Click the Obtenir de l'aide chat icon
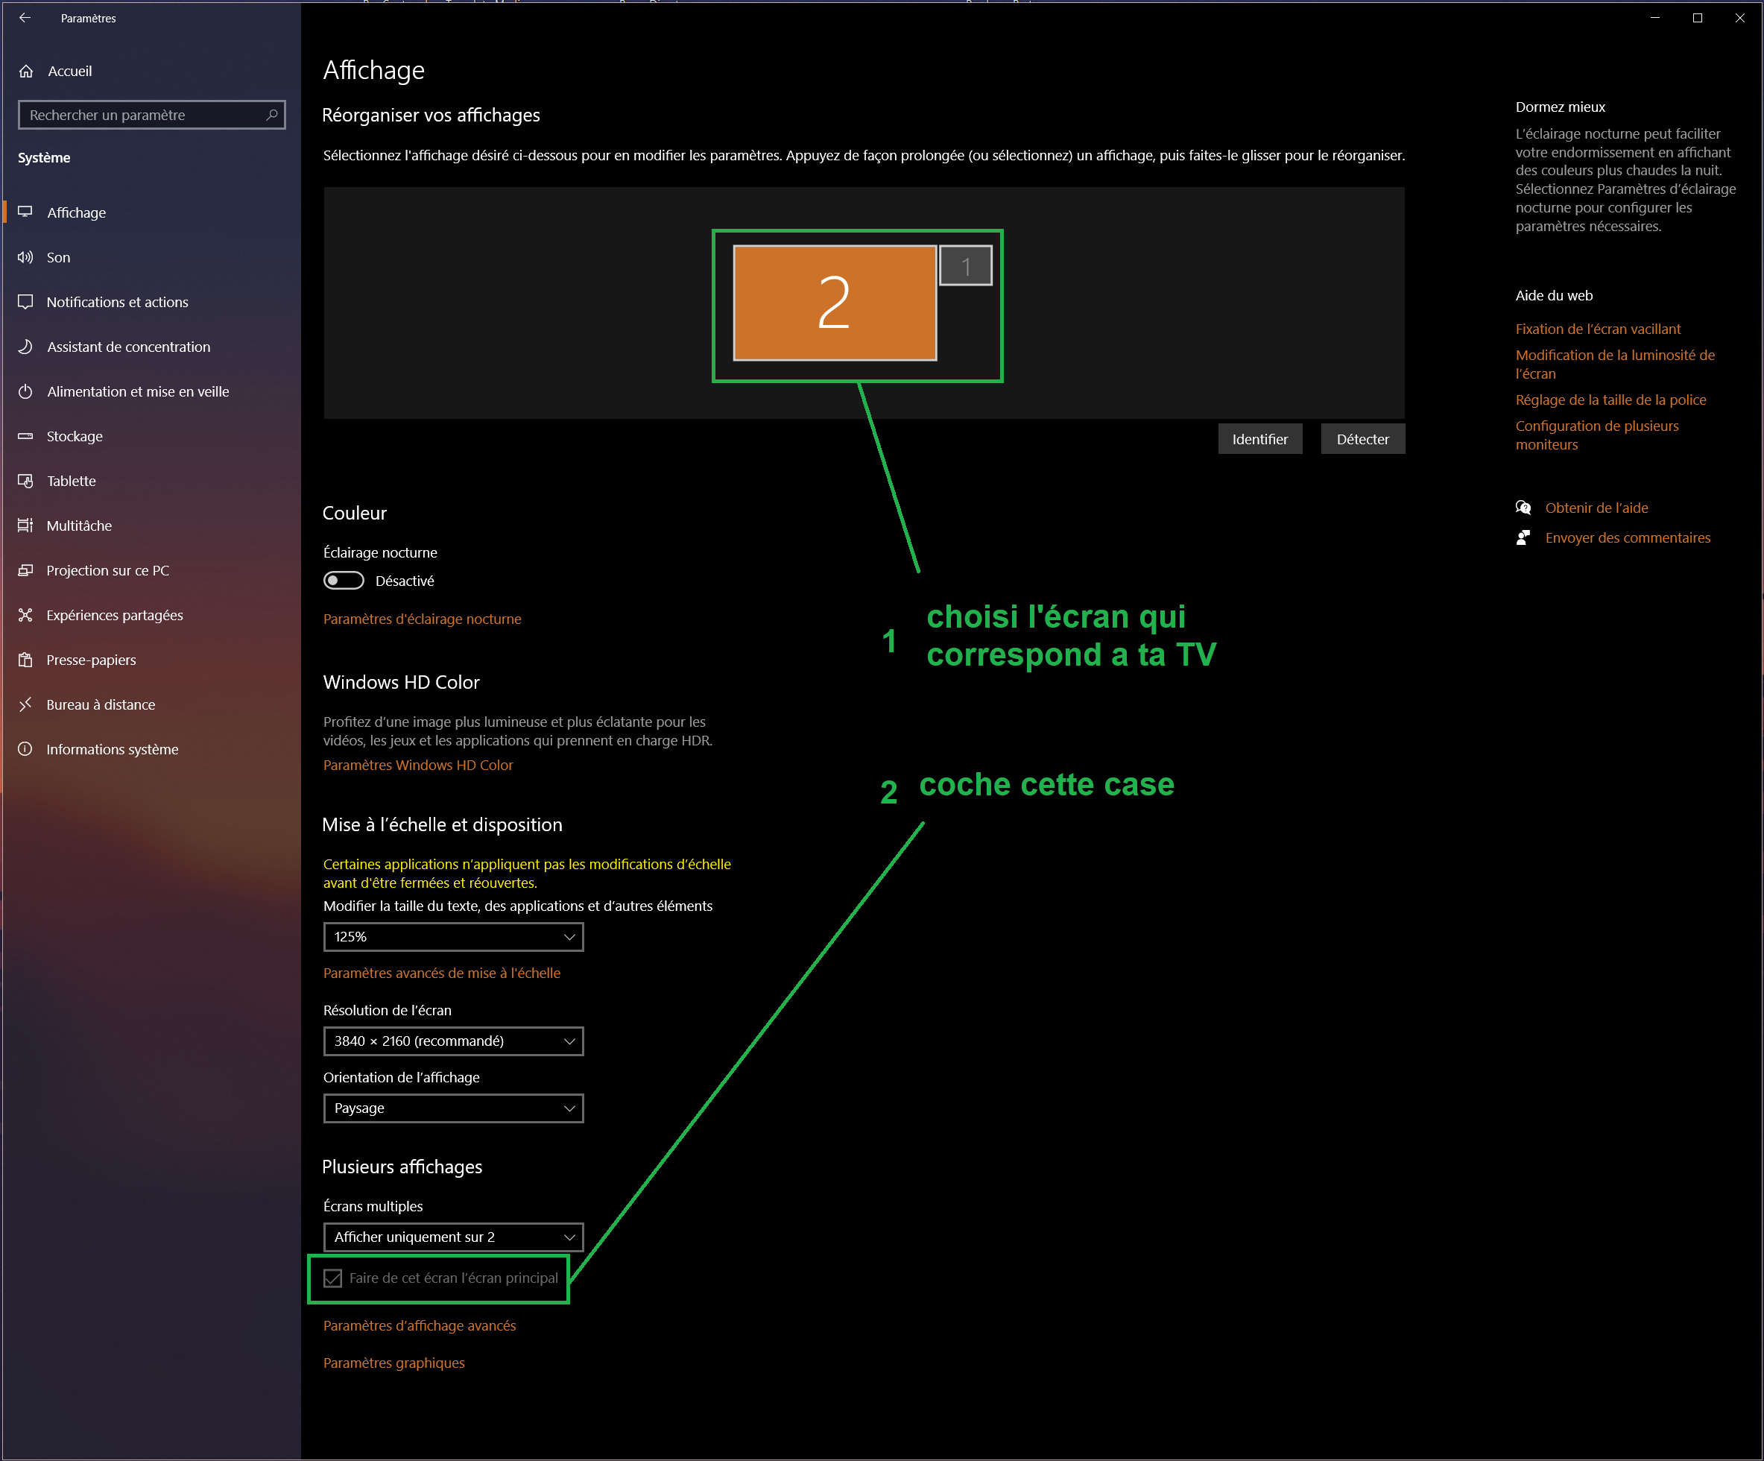This screenshot has width=1764, height=1461. [1523, 508]
